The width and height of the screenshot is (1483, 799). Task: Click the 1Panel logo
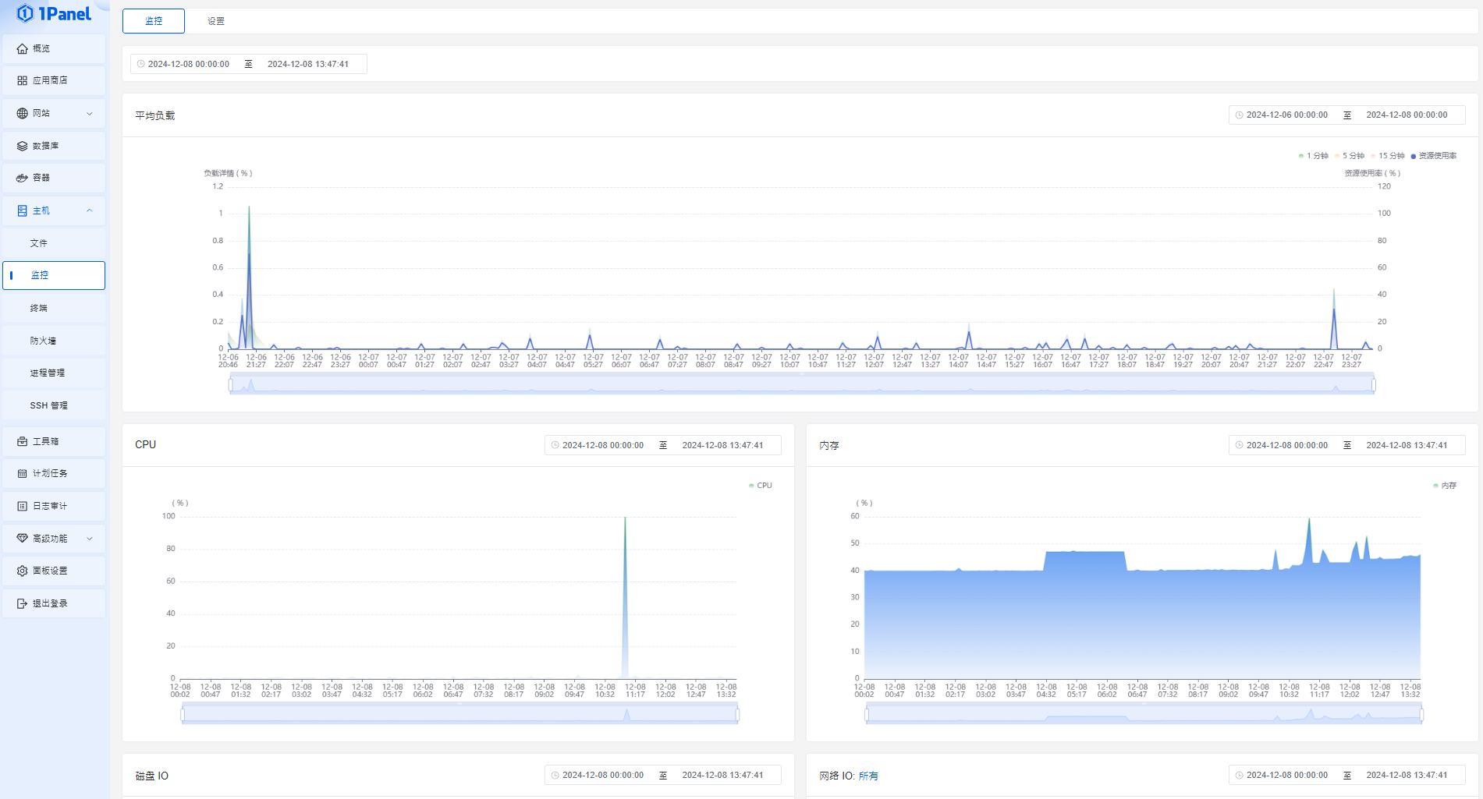[x=54, y=13]
